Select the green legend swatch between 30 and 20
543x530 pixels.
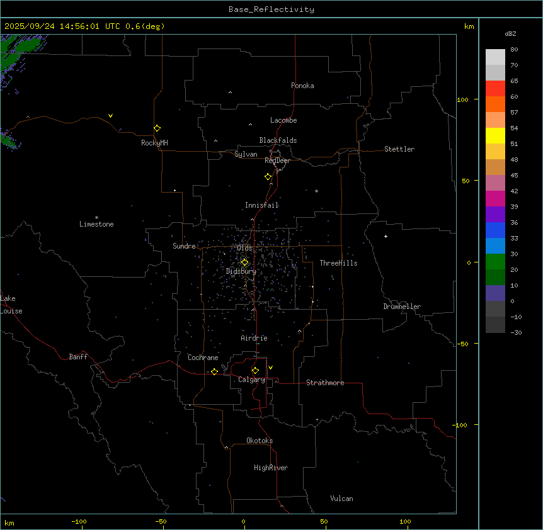(495, 261)
